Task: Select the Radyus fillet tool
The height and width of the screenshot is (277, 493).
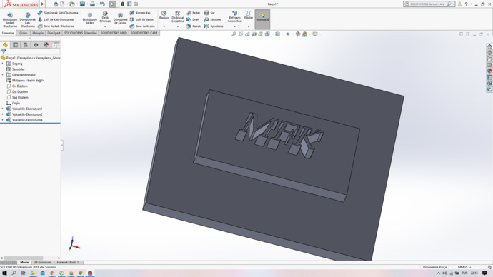Action: pyautogui.click(x=164, y=15)
